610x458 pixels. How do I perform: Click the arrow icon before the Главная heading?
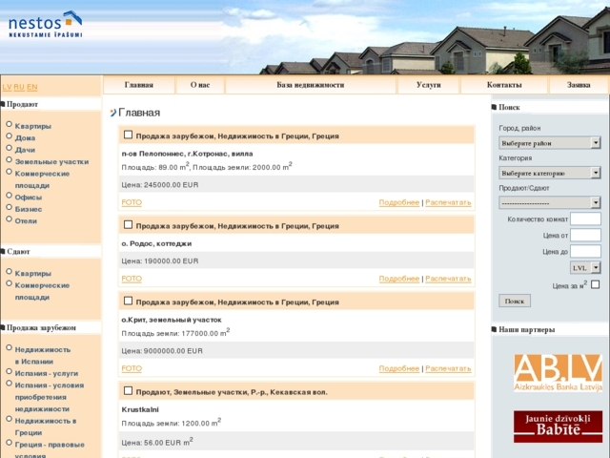coord(112,113)
